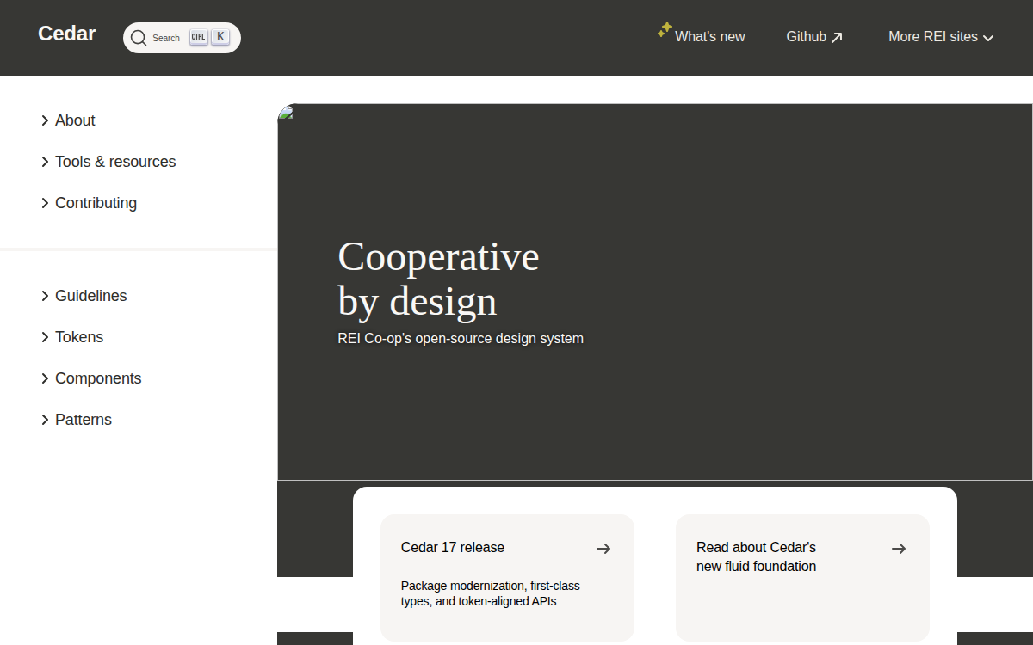Select Tools & resources in sidebar
This screenshot has height=645, width=1033.
[x=115, y=162]
